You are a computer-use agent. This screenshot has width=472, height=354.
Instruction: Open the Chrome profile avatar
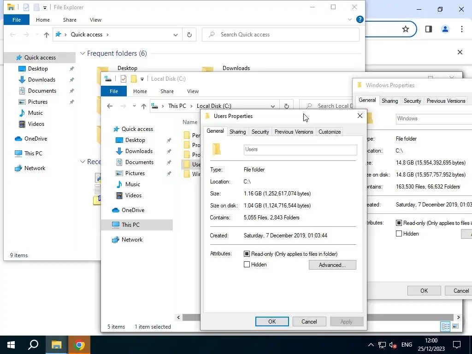[445, 29]
